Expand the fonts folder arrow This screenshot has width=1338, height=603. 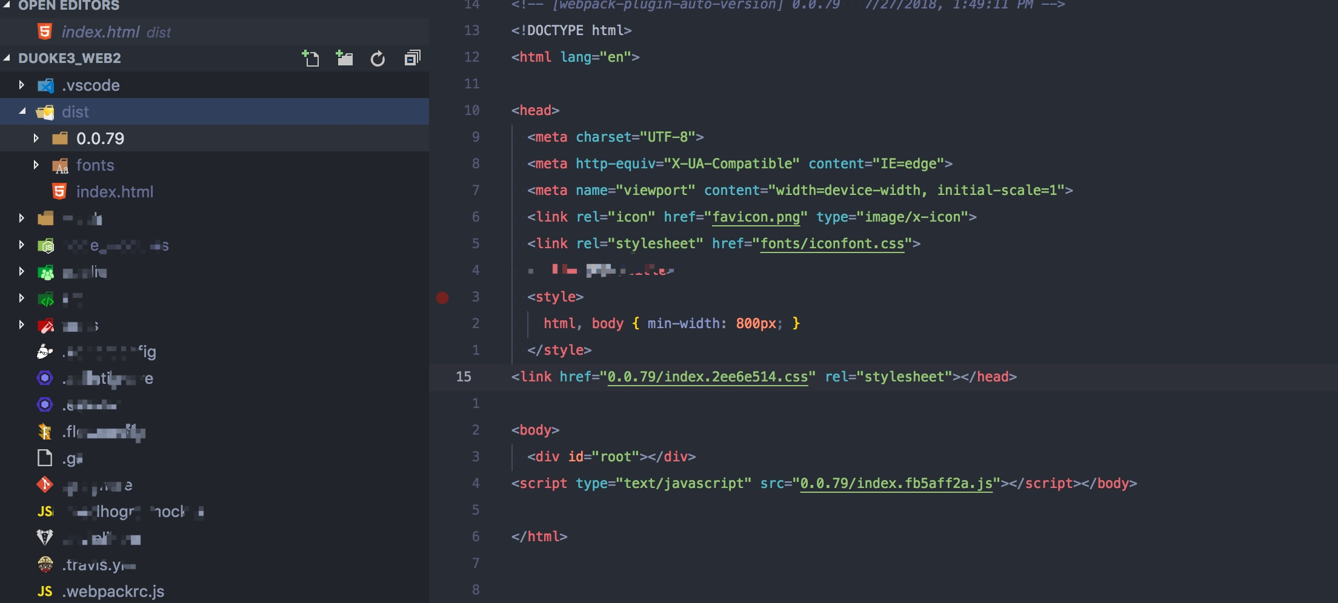36,165
